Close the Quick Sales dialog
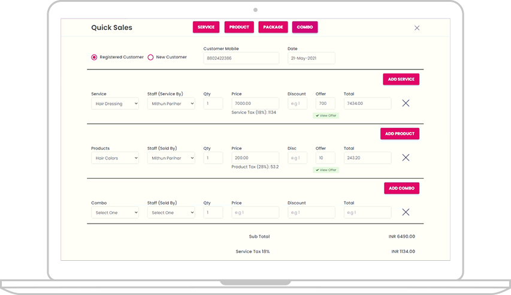 (x=417, y=28)
